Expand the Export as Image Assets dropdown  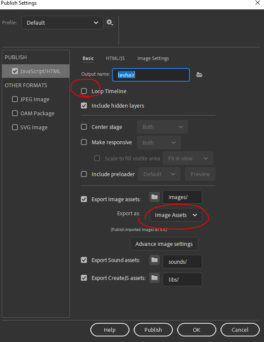point(176,215)
